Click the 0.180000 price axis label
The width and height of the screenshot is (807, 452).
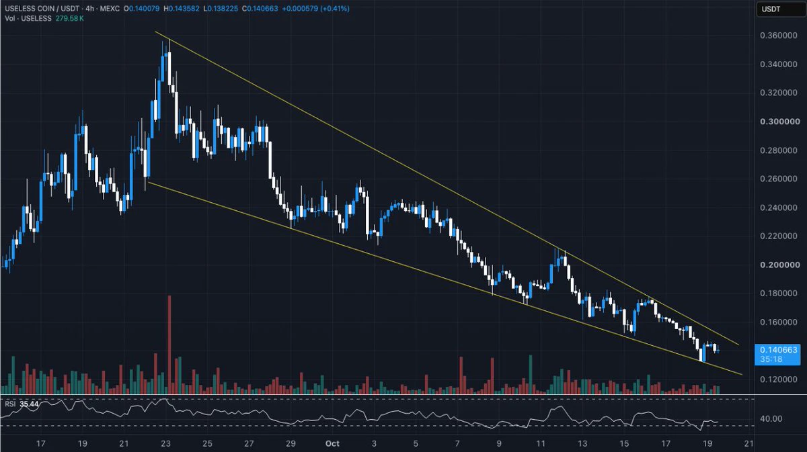(779, 293)
